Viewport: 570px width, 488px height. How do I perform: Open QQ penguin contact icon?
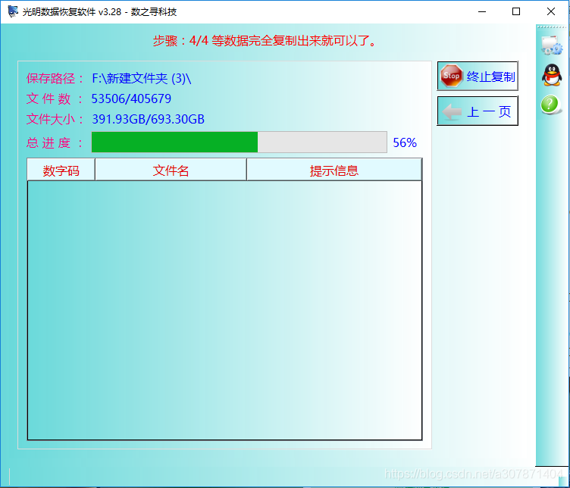552,75
